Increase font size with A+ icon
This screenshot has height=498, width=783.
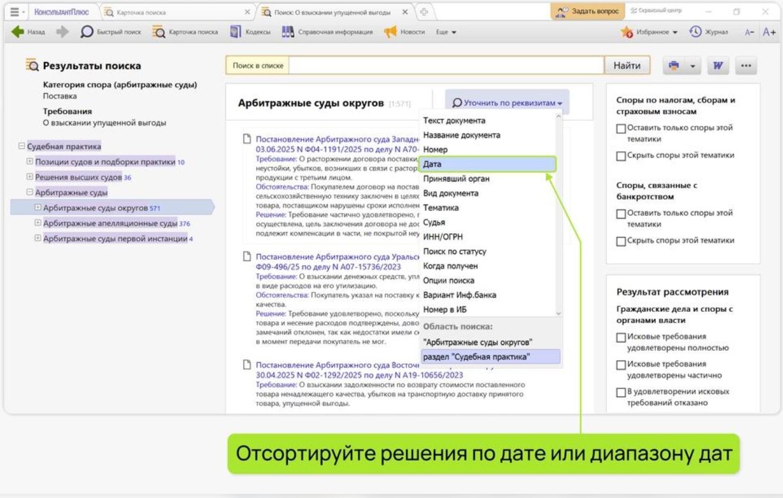click(769, 32)
